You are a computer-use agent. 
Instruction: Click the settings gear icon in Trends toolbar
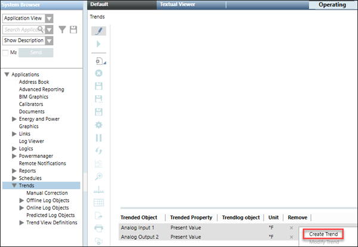coord(99,125)
